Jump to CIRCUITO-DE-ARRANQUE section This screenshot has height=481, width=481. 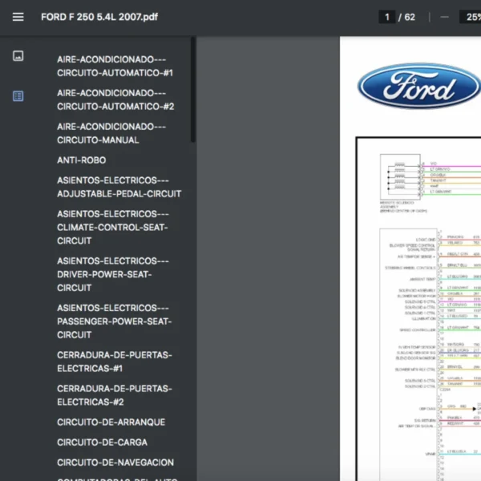[x=111, y=422]
